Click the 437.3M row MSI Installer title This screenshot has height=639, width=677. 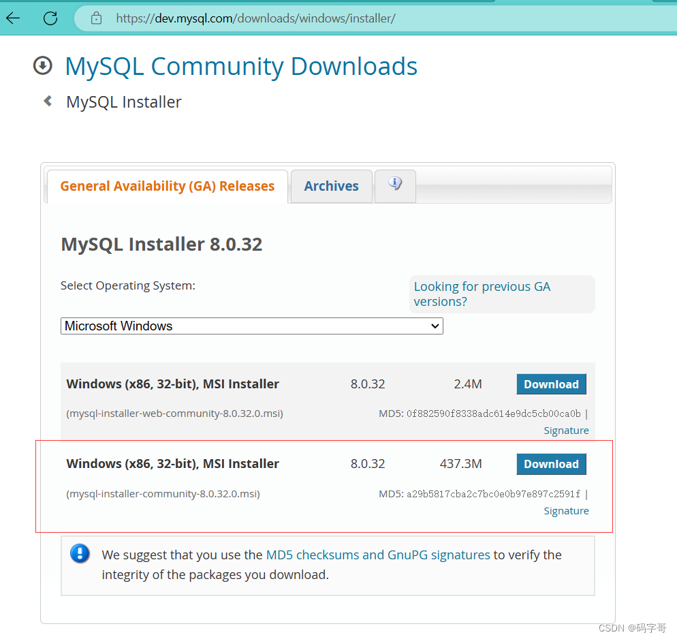(173, 464)
